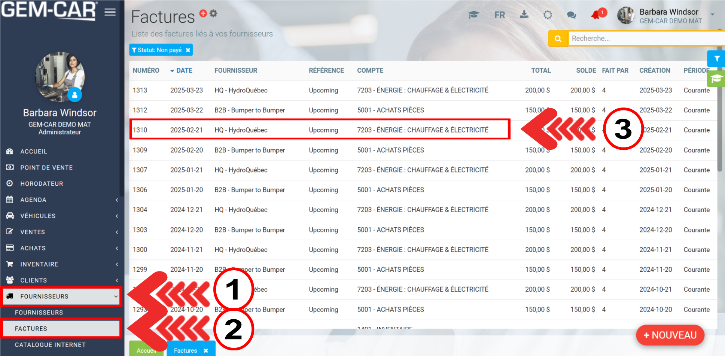Click the hamburger menu icon beside GEM-CAR logo
The width and height of the screenshot is (725, 356).
pyautogui.click(x=110, y=12)
